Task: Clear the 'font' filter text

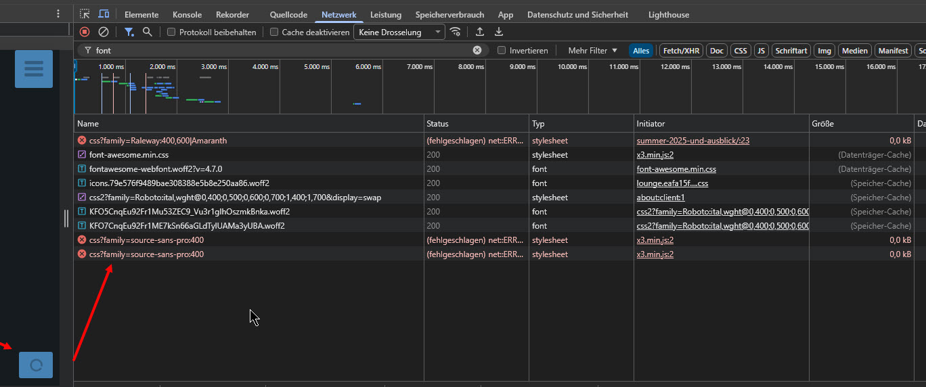Action: click(477, 50)
